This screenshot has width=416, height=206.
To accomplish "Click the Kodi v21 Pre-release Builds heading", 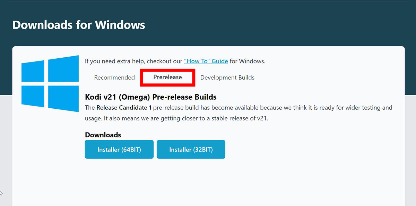I will [x=150, y=97].
